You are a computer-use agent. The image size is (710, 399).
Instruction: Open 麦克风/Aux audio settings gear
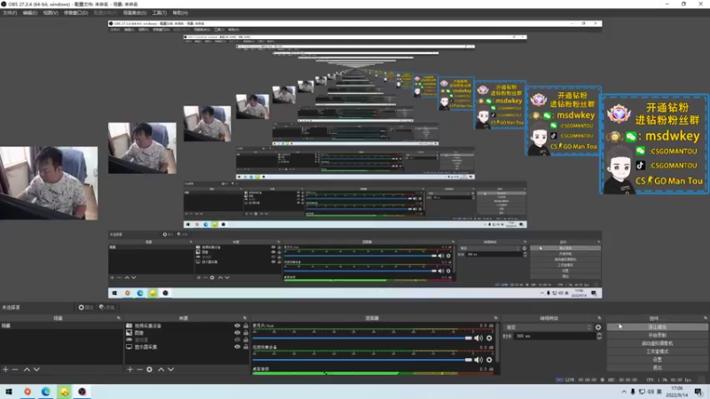pos(489,338)
